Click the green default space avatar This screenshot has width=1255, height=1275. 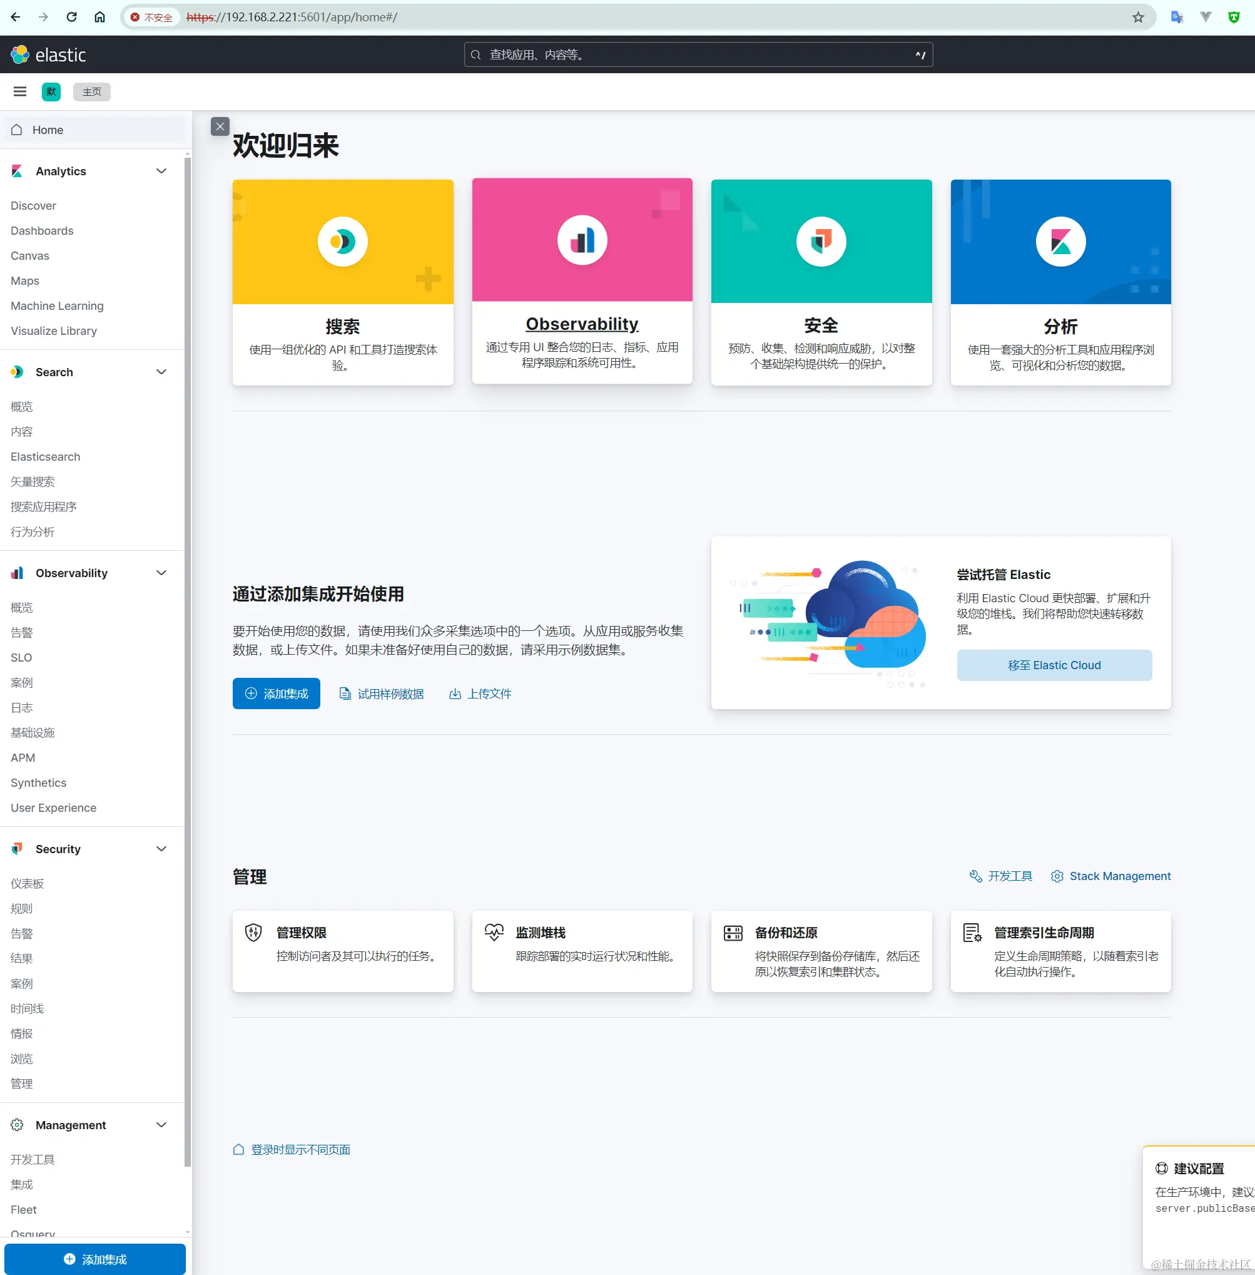(51, 91)
